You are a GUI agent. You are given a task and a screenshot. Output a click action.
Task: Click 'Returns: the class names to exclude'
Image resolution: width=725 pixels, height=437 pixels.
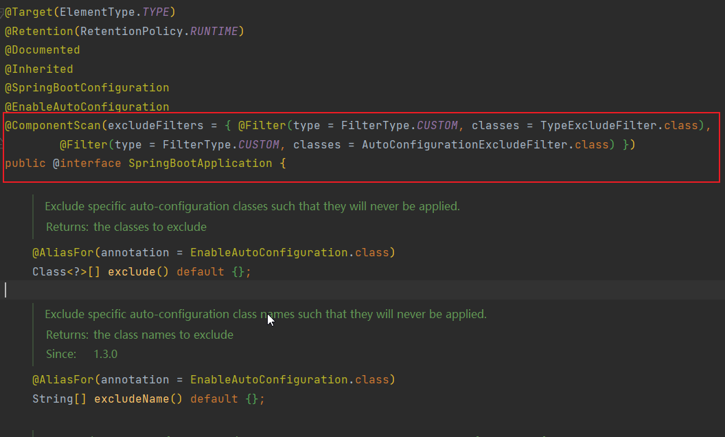point(139,335)
